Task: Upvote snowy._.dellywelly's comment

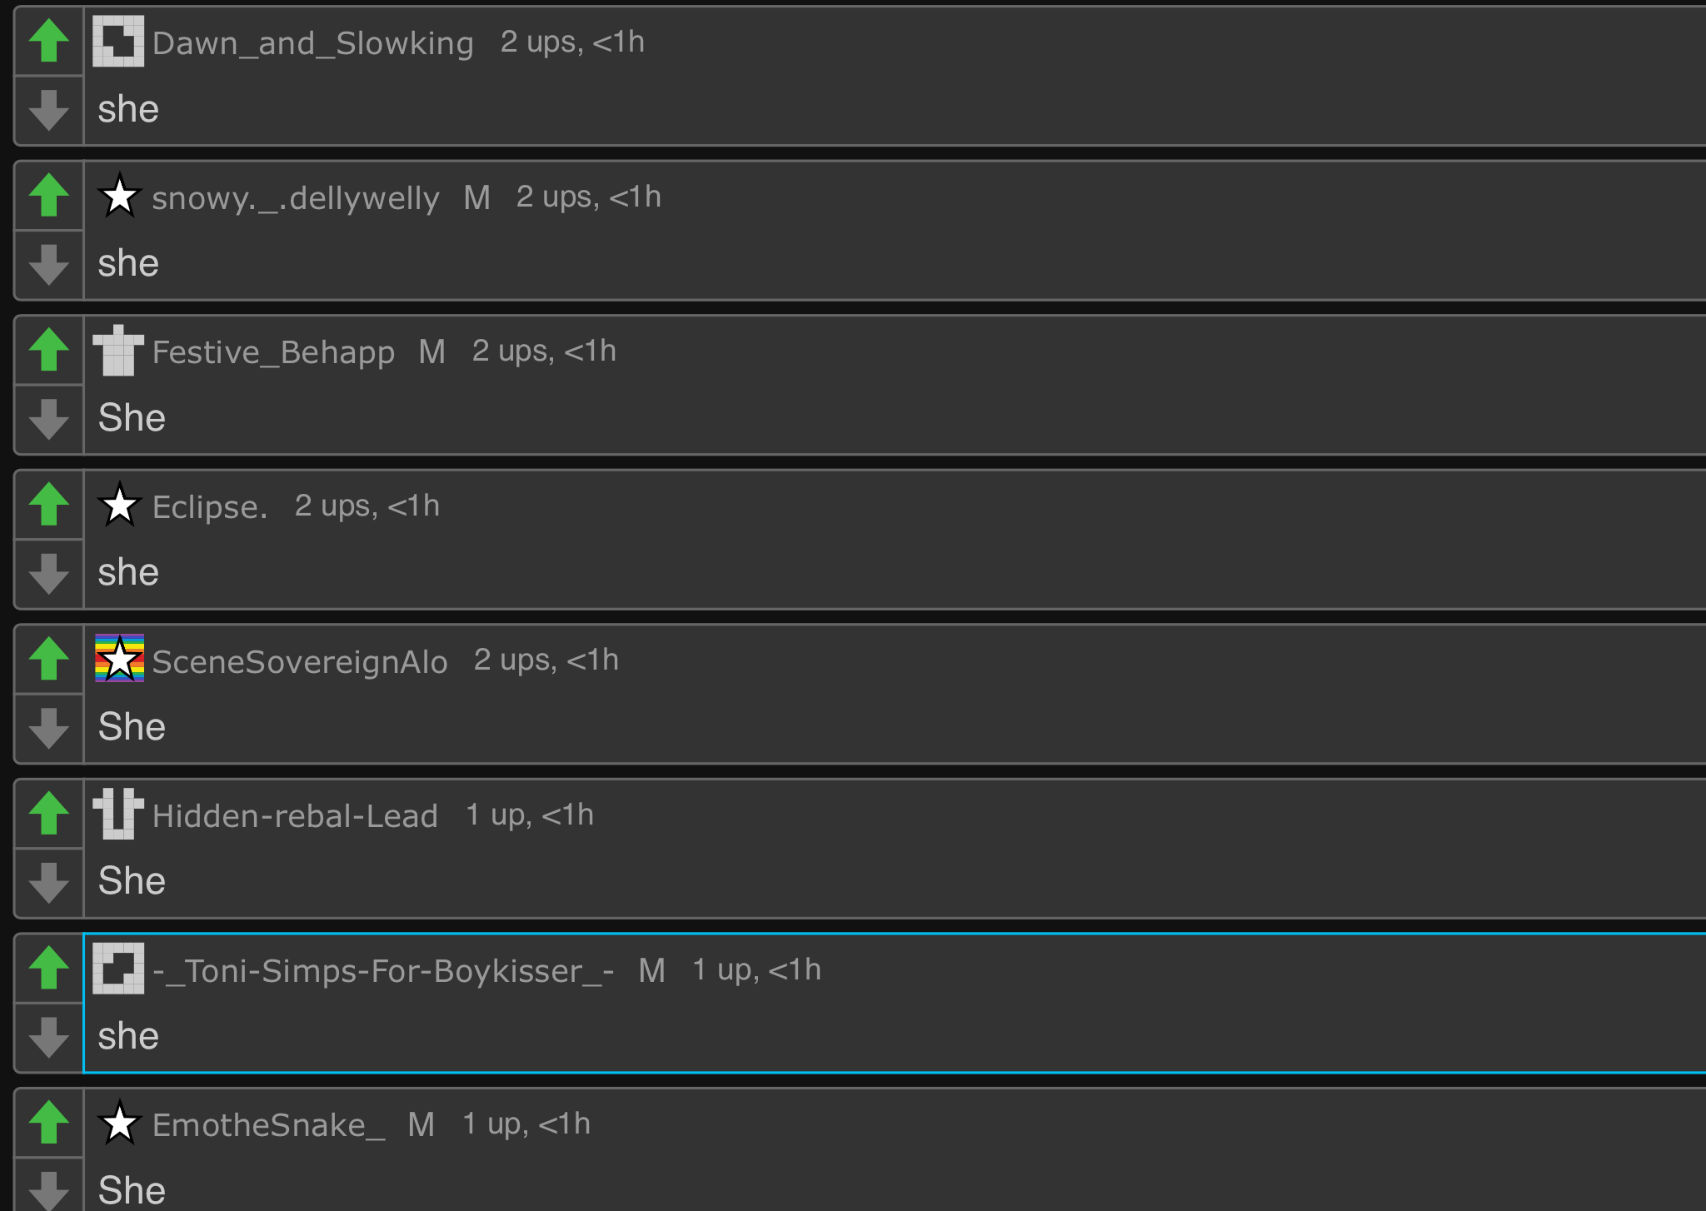Action: [48, 196]
